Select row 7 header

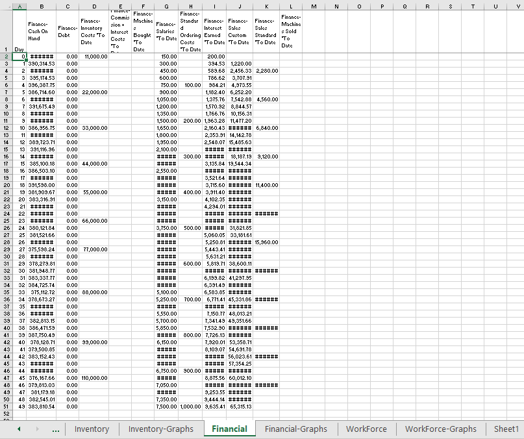[6, 92]
